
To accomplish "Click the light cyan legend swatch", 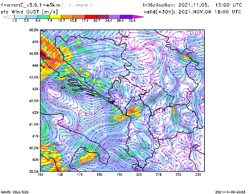I will 20,17.
